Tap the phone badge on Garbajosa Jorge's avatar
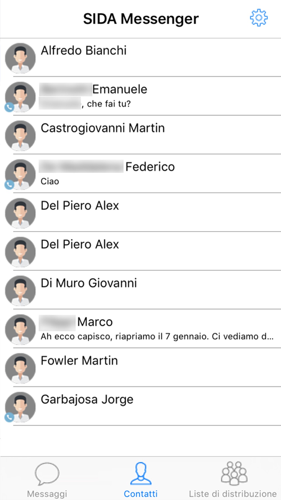The height and width of the screenshot is (500, 281). pos(9,417)
